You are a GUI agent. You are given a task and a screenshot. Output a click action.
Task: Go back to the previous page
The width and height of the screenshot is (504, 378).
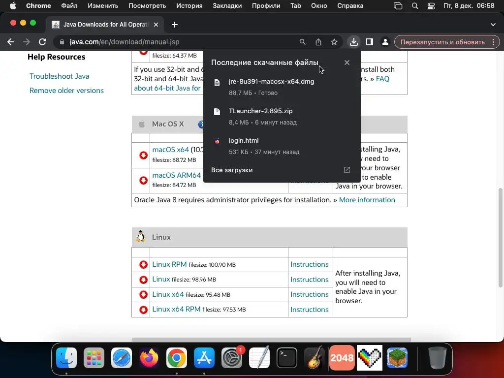click(11, 42)
